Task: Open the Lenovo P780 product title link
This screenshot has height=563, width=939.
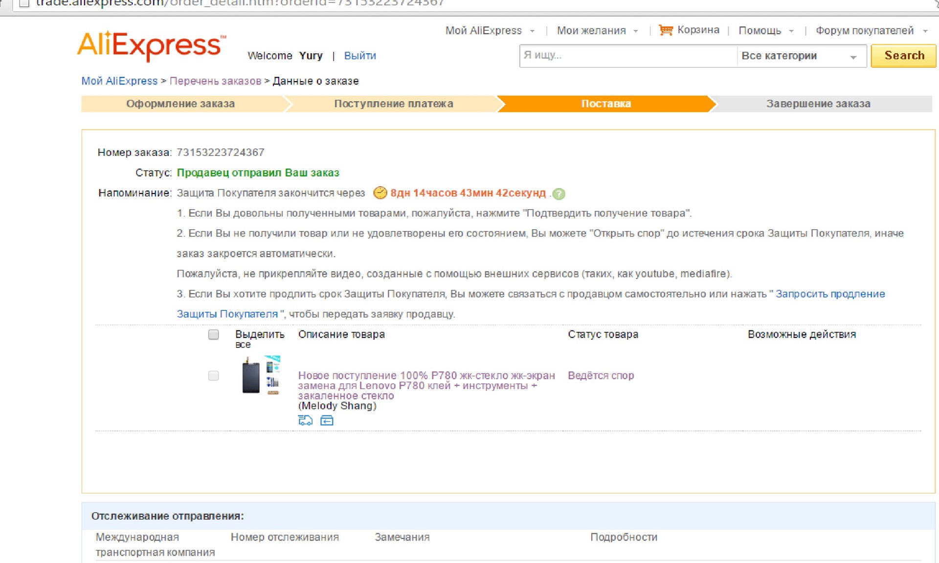Action: point(426,386)
